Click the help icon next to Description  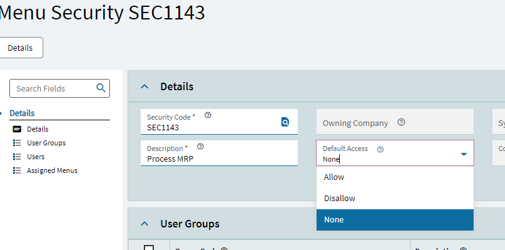pos(200,147)
